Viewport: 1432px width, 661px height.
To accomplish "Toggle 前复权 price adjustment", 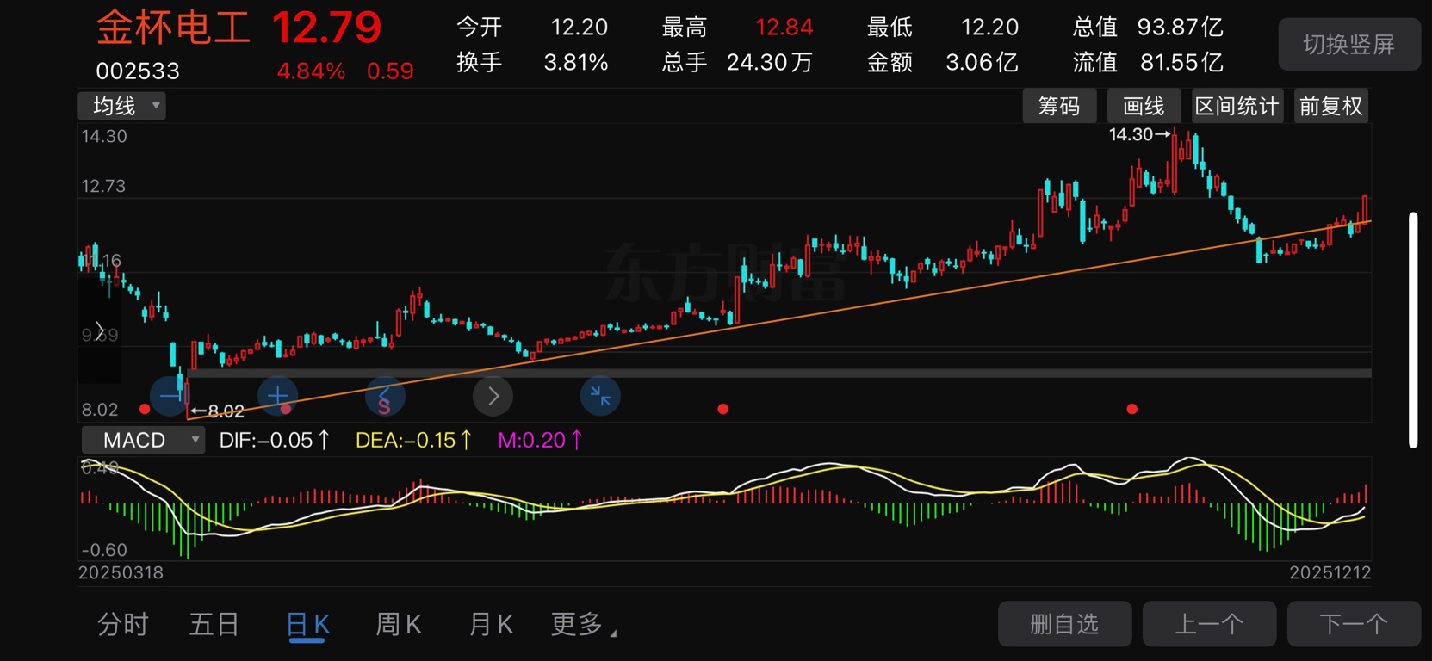I will 1331,106.
